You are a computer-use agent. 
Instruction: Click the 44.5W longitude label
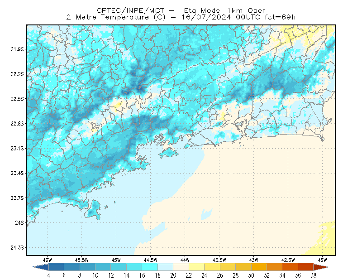[151, 260]
